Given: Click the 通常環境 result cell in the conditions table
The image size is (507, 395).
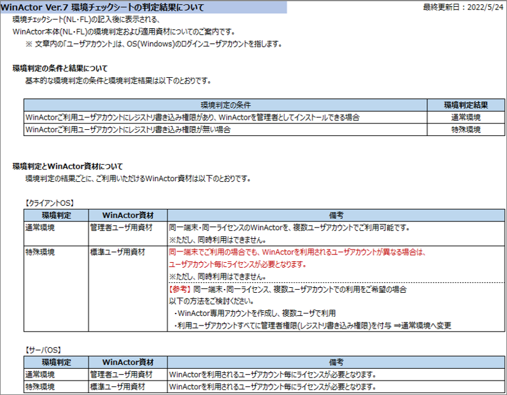Looking at the screenshot, I should (466, 117).
